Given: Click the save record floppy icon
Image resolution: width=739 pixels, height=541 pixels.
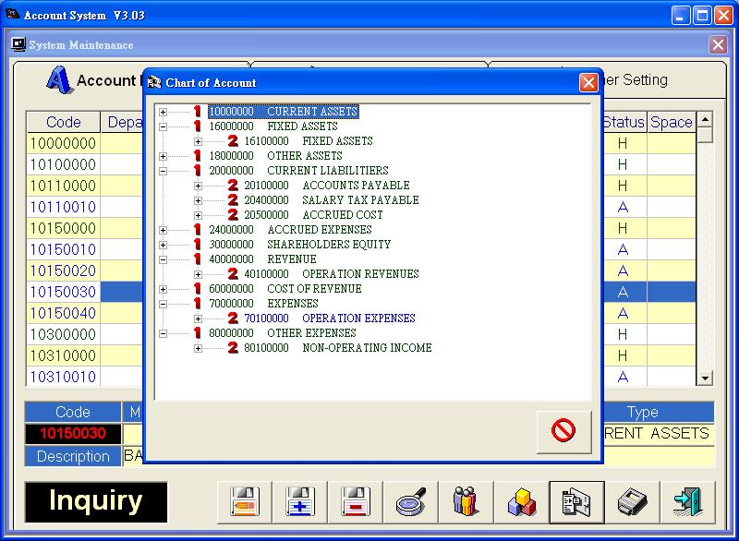Looking at the screenshot, I should click(244, 502).
